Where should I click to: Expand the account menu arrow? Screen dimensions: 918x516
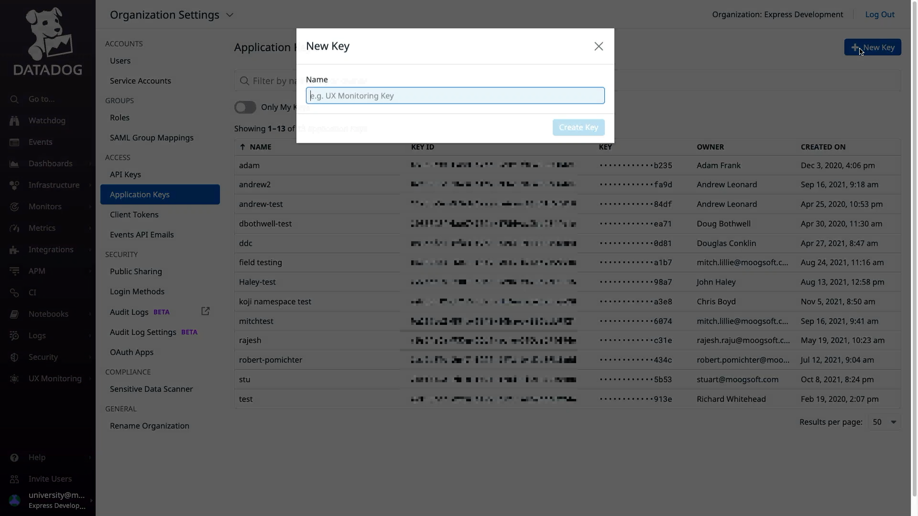pyautogui.click(x=91, y=501)
